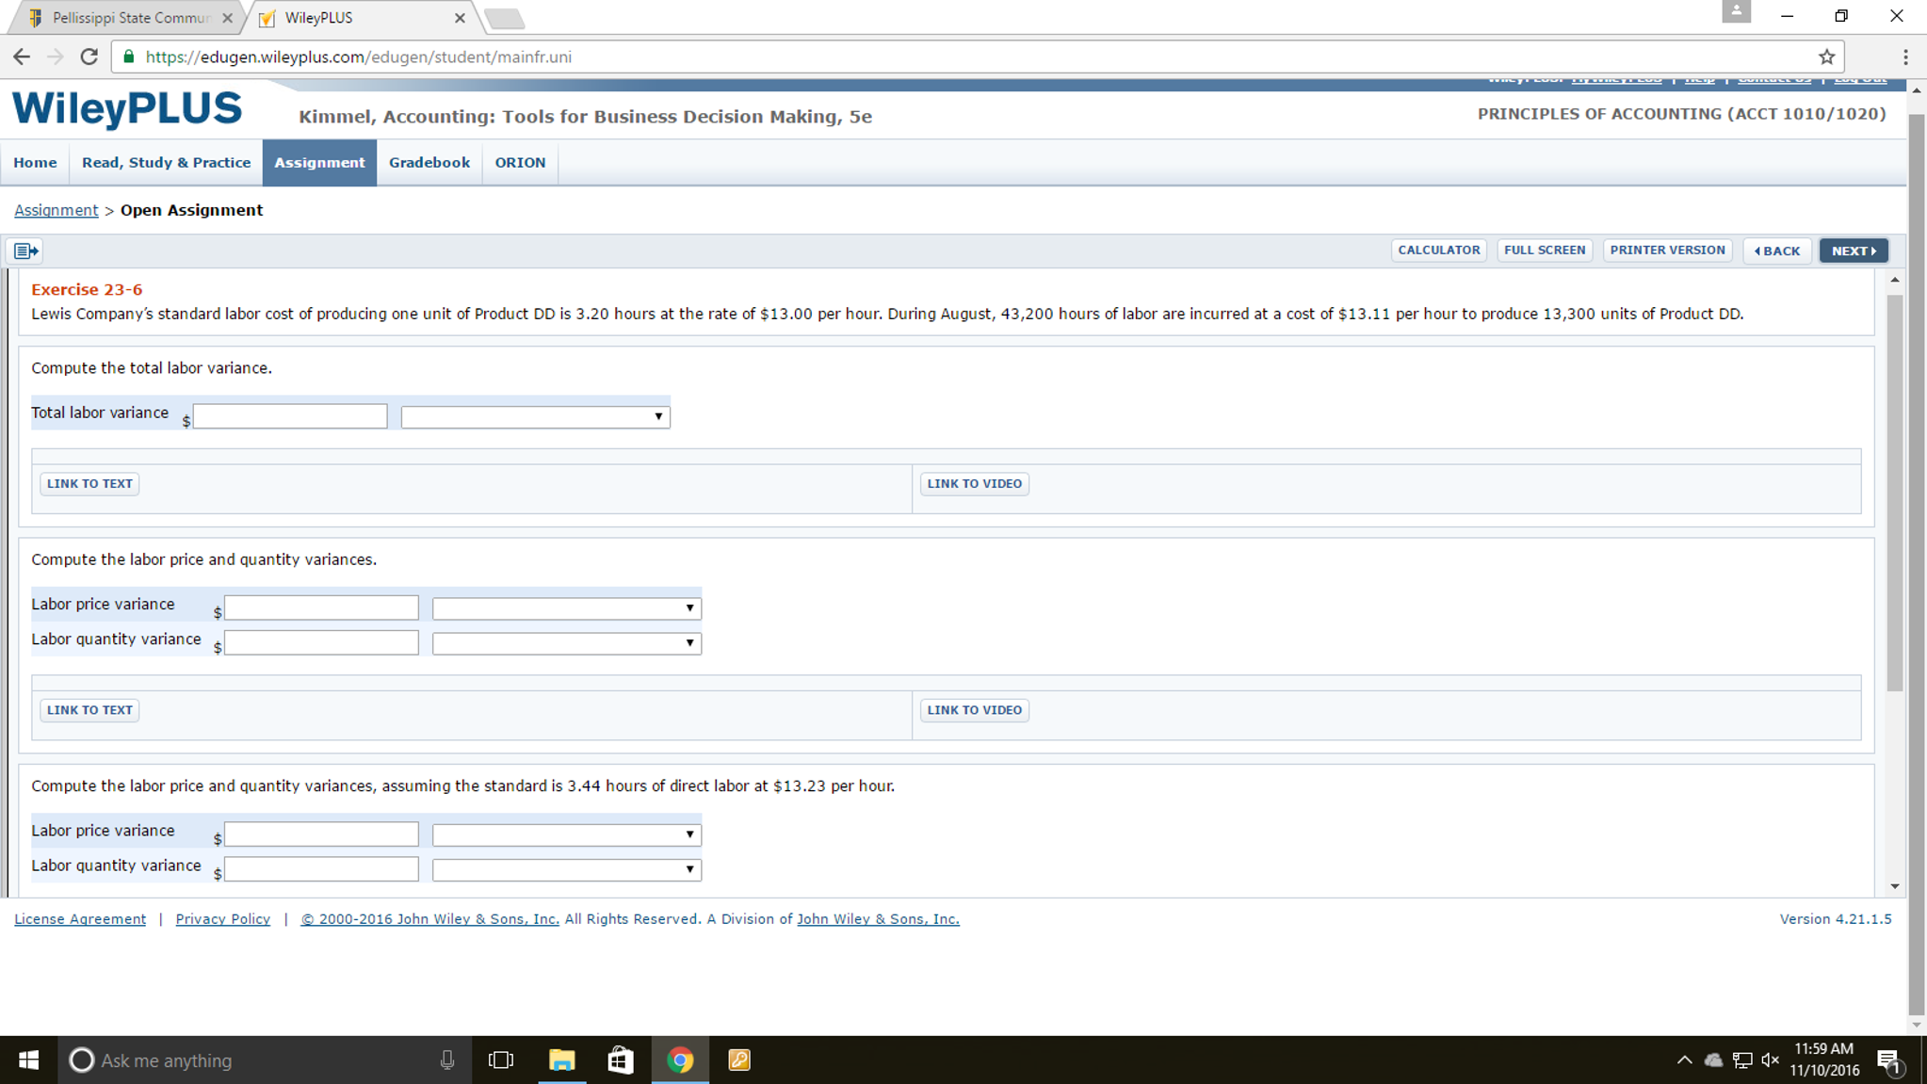Open the first Labor quantity variance dropdown
The height and width of the screenshot is (1084, 1927).
tap(566, 643)
